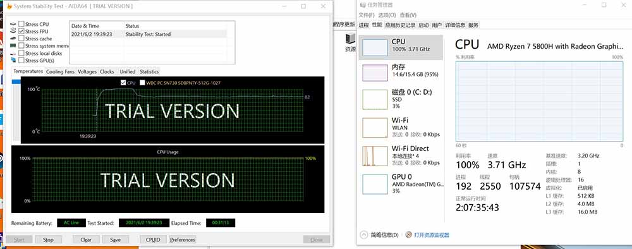Click the cache chip icon beside Stress cache

(13, 39)
